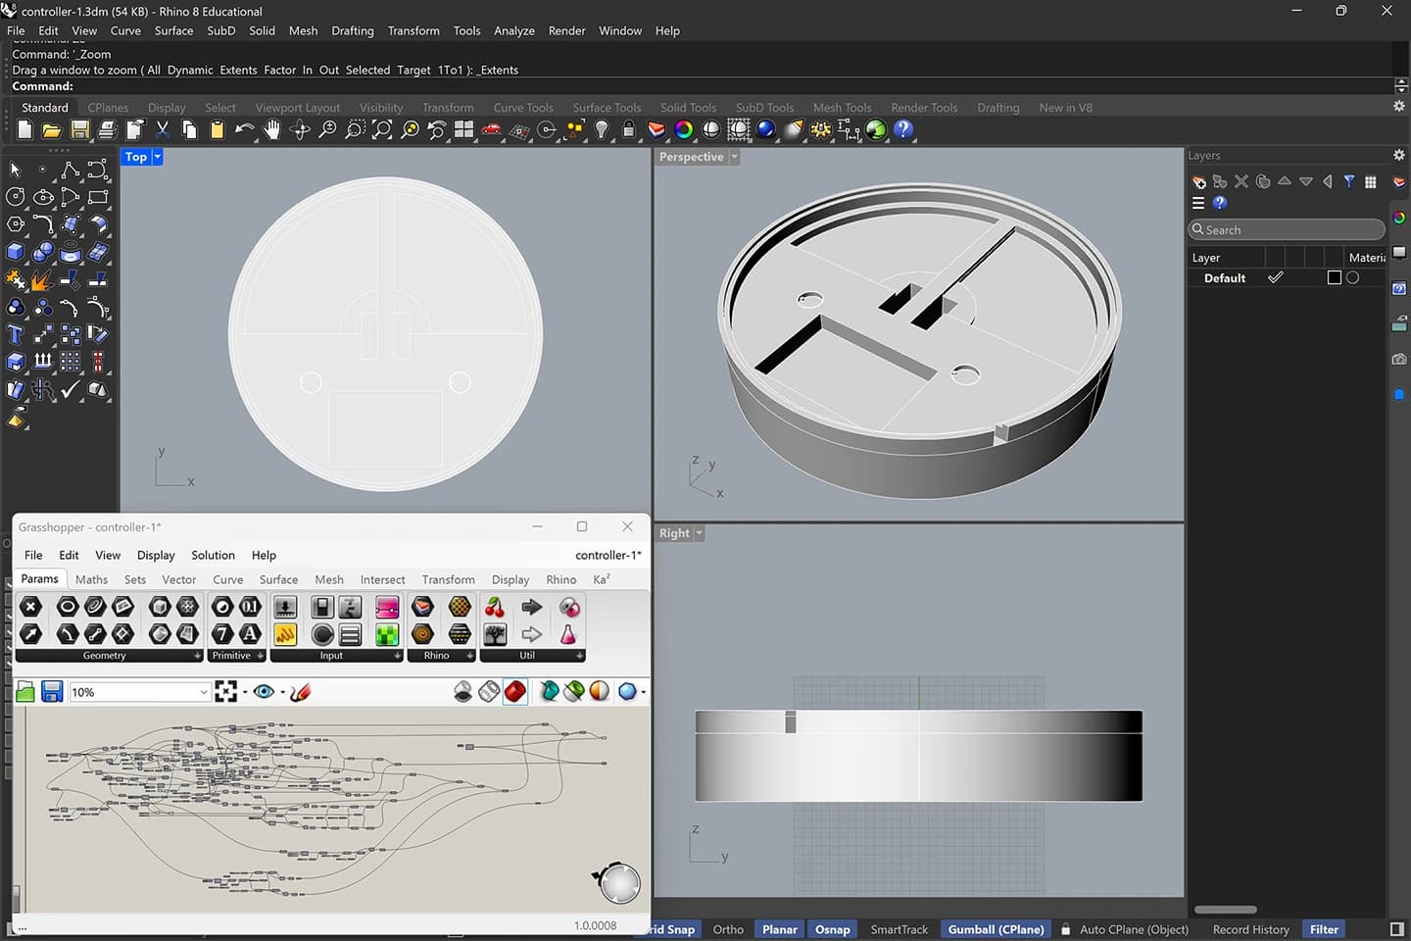This screenshot has height=941, width=1411.
Task: Toggle Planar mode in the status bar
Action: (x=780, y=929)
